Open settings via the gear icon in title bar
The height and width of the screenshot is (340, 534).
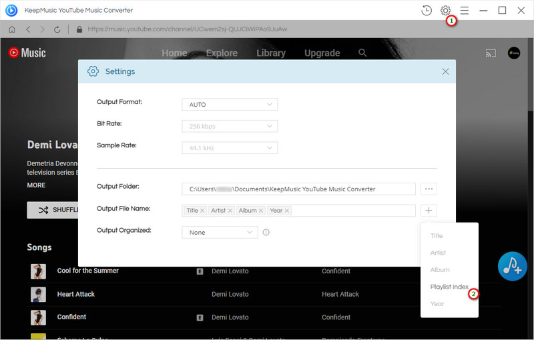[x=445, y=11]
